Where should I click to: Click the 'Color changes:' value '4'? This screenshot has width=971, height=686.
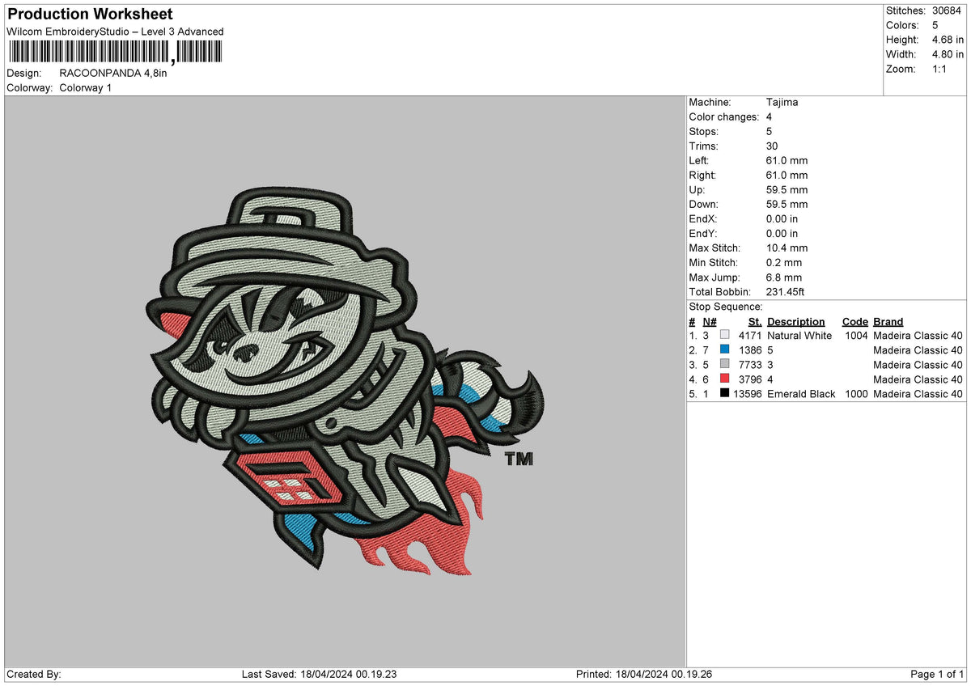point(769,116)
